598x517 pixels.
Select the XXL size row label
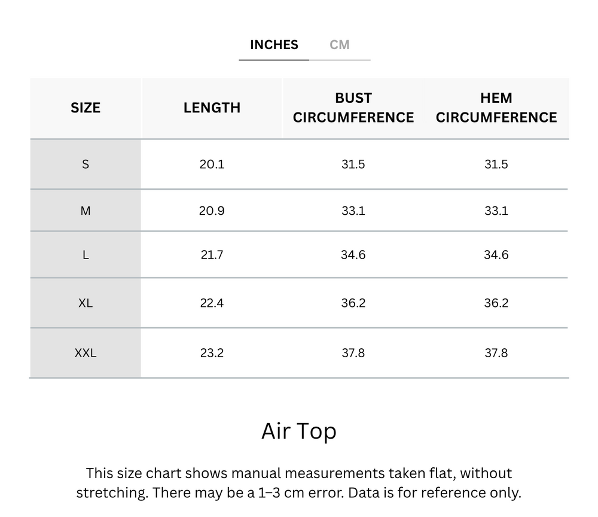coord(86,353)
